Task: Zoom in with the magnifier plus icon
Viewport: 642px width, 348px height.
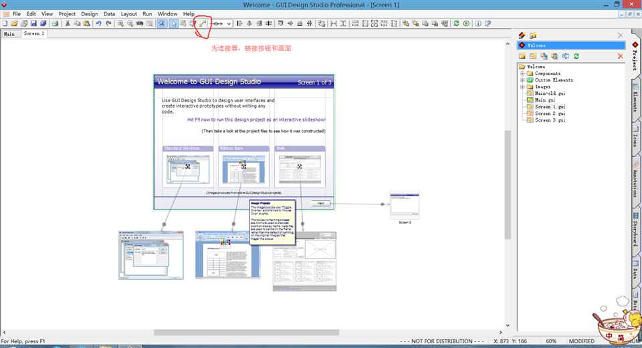Action: click(x=120, y=24)
